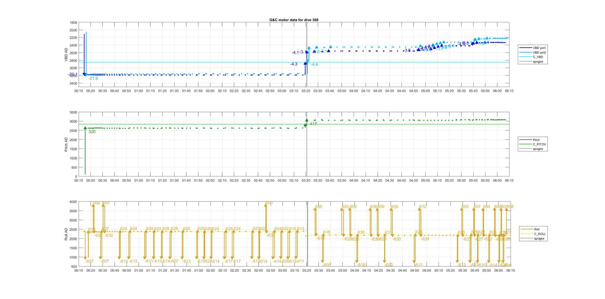Click the '601' roll data label
This screenshot has width=605, height=299.
(x=106, y=203)
